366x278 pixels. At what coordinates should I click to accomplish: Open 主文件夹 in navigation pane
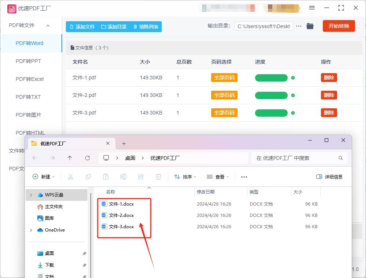coord(50,207)
